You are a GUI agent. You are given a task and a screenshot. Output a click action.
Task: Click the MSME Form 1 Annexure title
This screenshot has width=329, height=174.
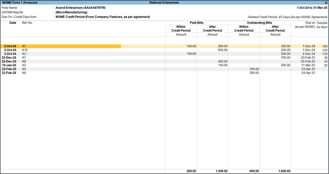click(x=20, y=3)
